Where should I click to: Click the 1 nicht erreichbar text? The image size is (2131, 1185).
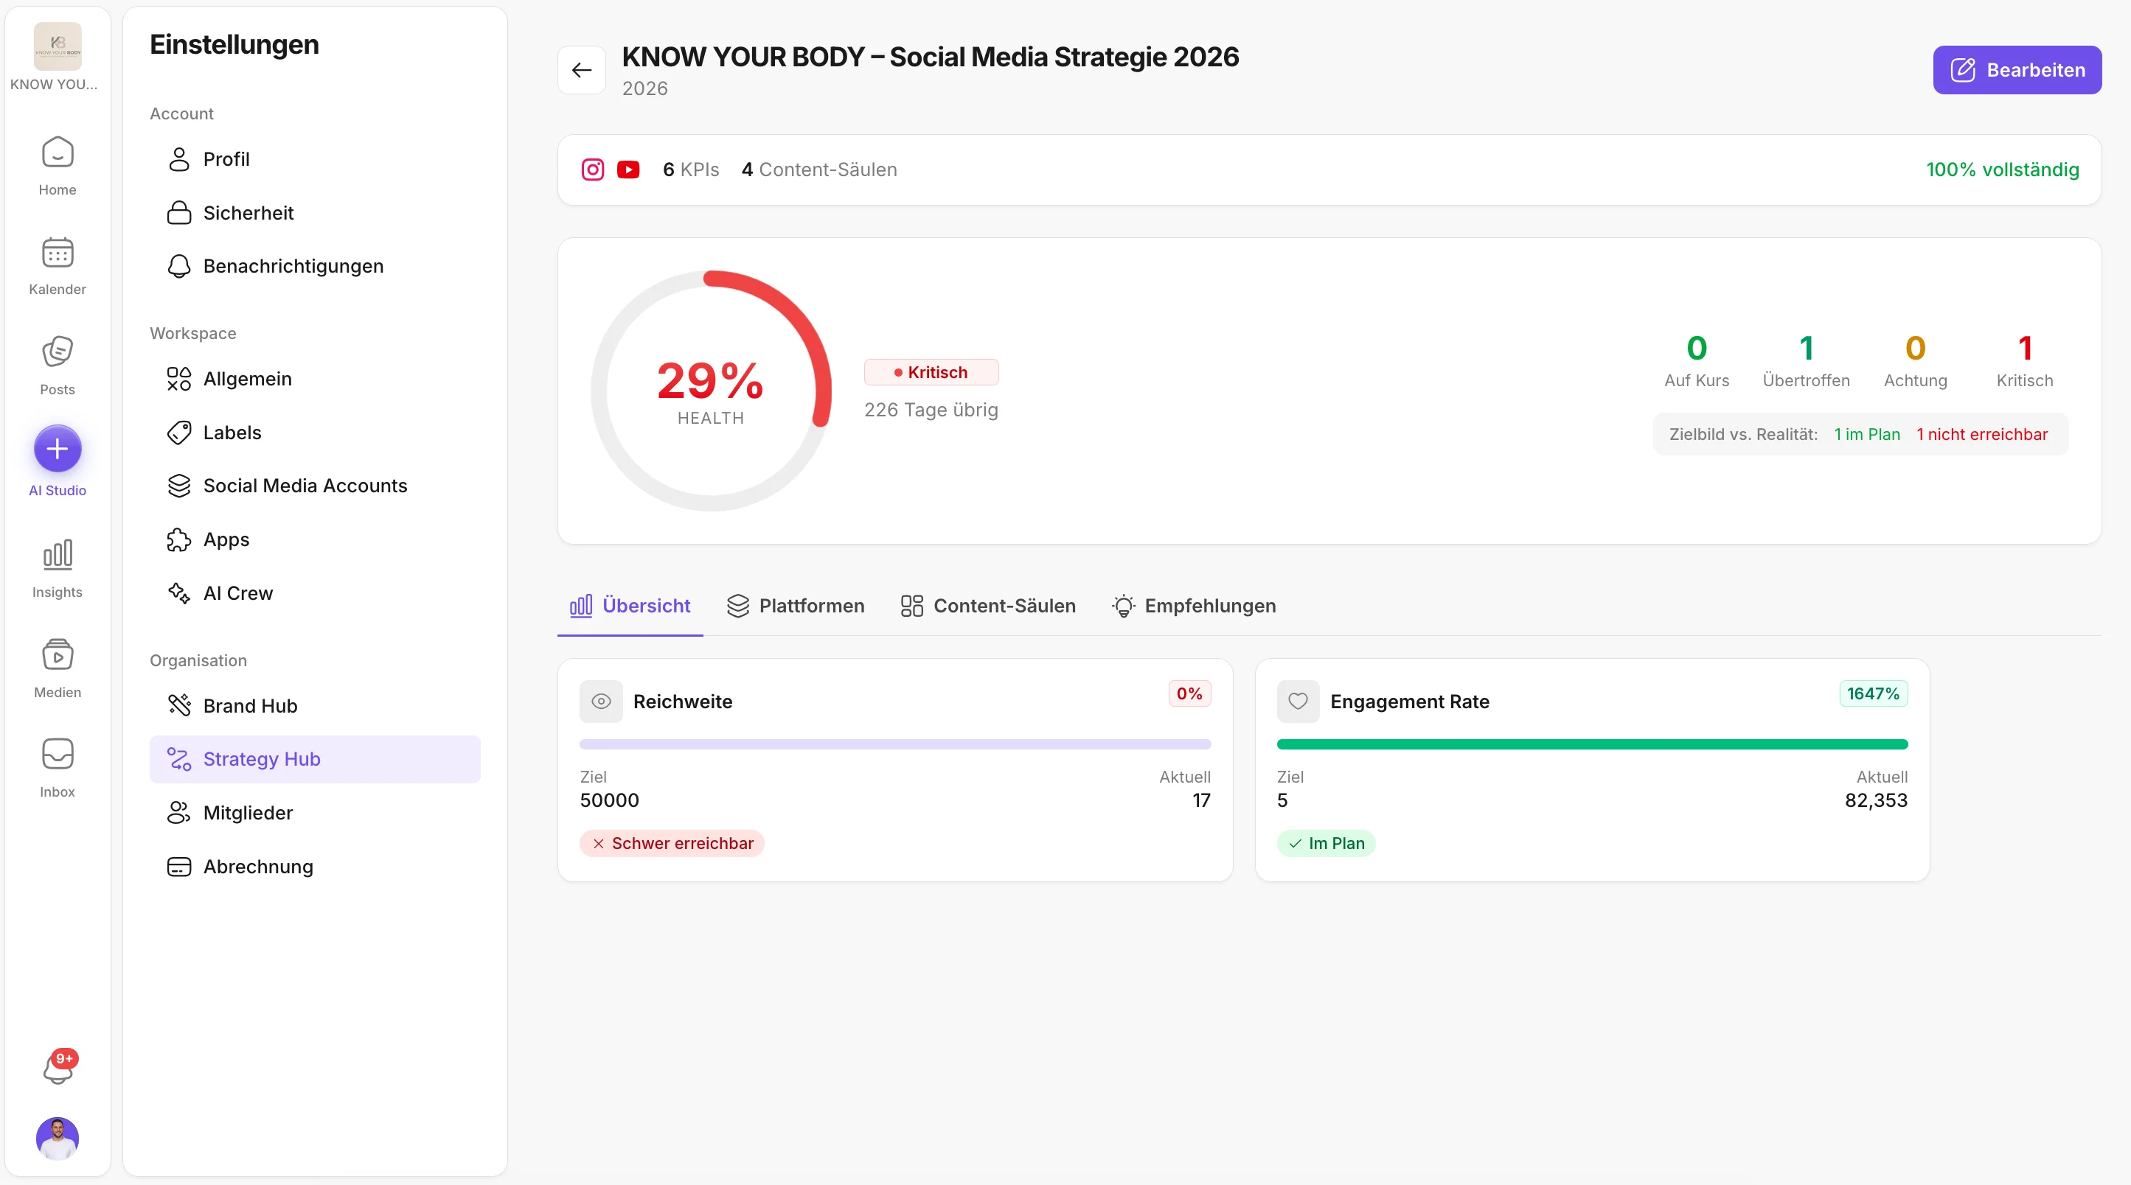coord(1982,434)
